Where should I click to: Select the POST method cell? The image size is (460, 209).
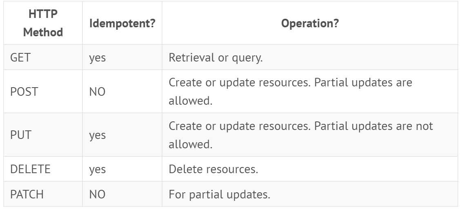24,92
